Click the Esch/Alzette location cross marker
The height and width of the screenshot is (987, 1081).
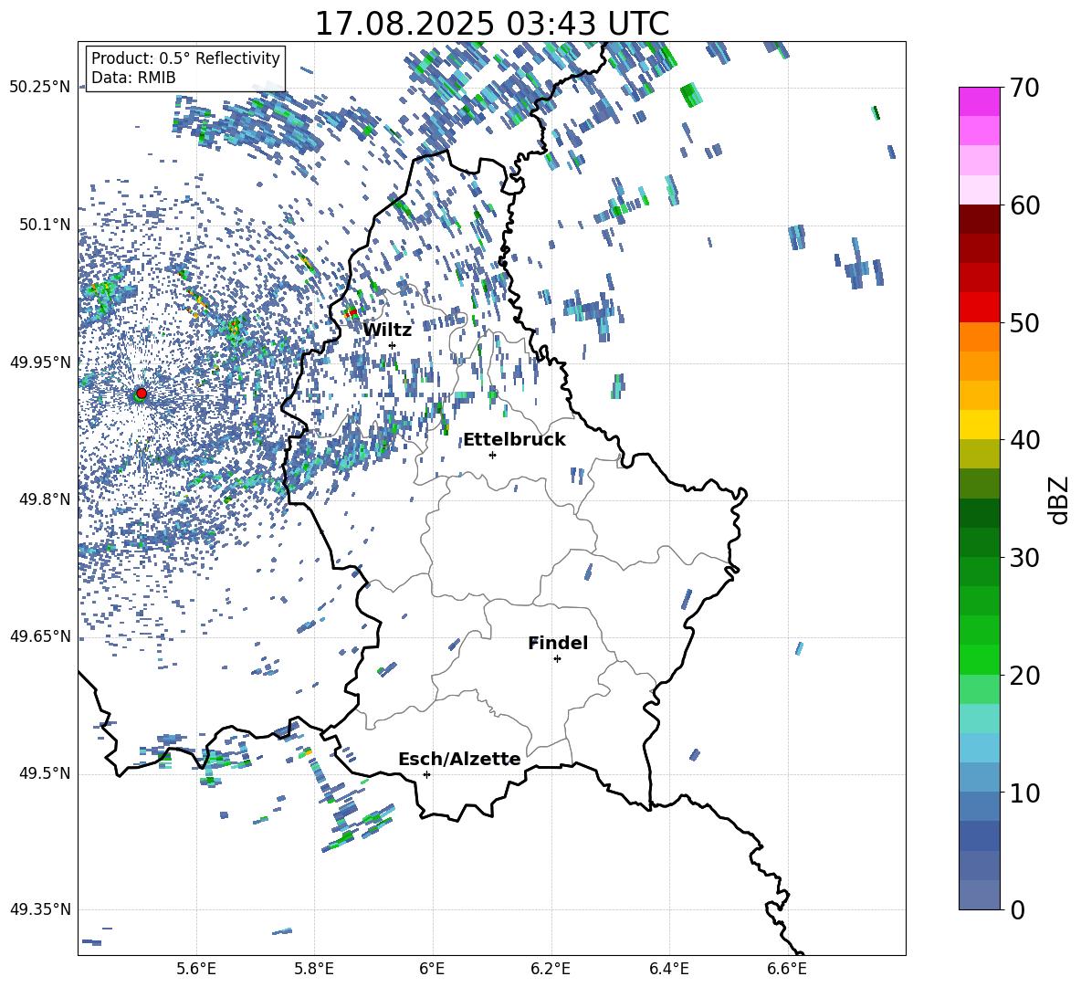426,774
